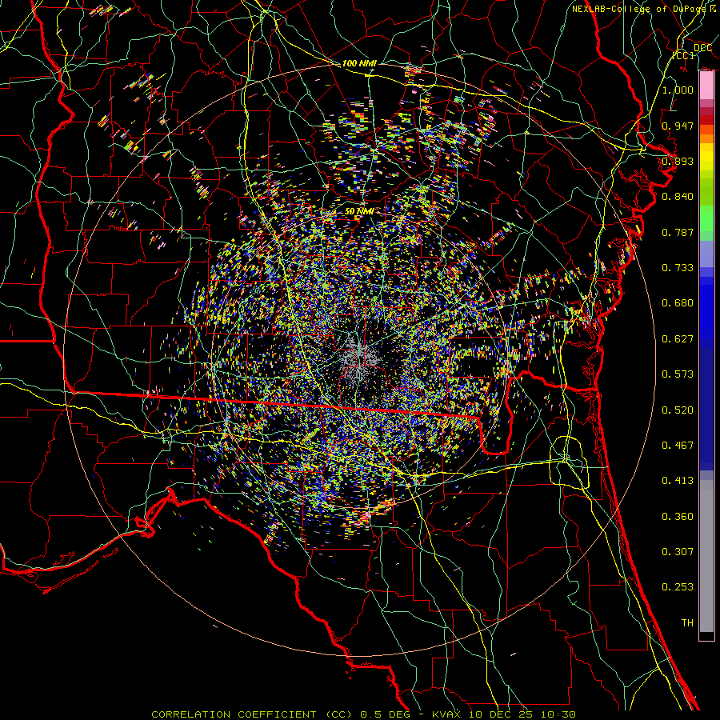The width and height of the screenshot is (720, 720).
Task: Click the 0.253 color scale label
Action: (678, 587)
